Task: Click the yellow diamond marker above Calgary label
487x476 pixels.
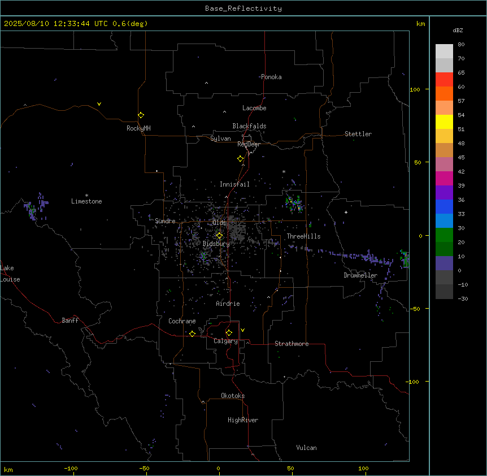Action: point(229,333)
